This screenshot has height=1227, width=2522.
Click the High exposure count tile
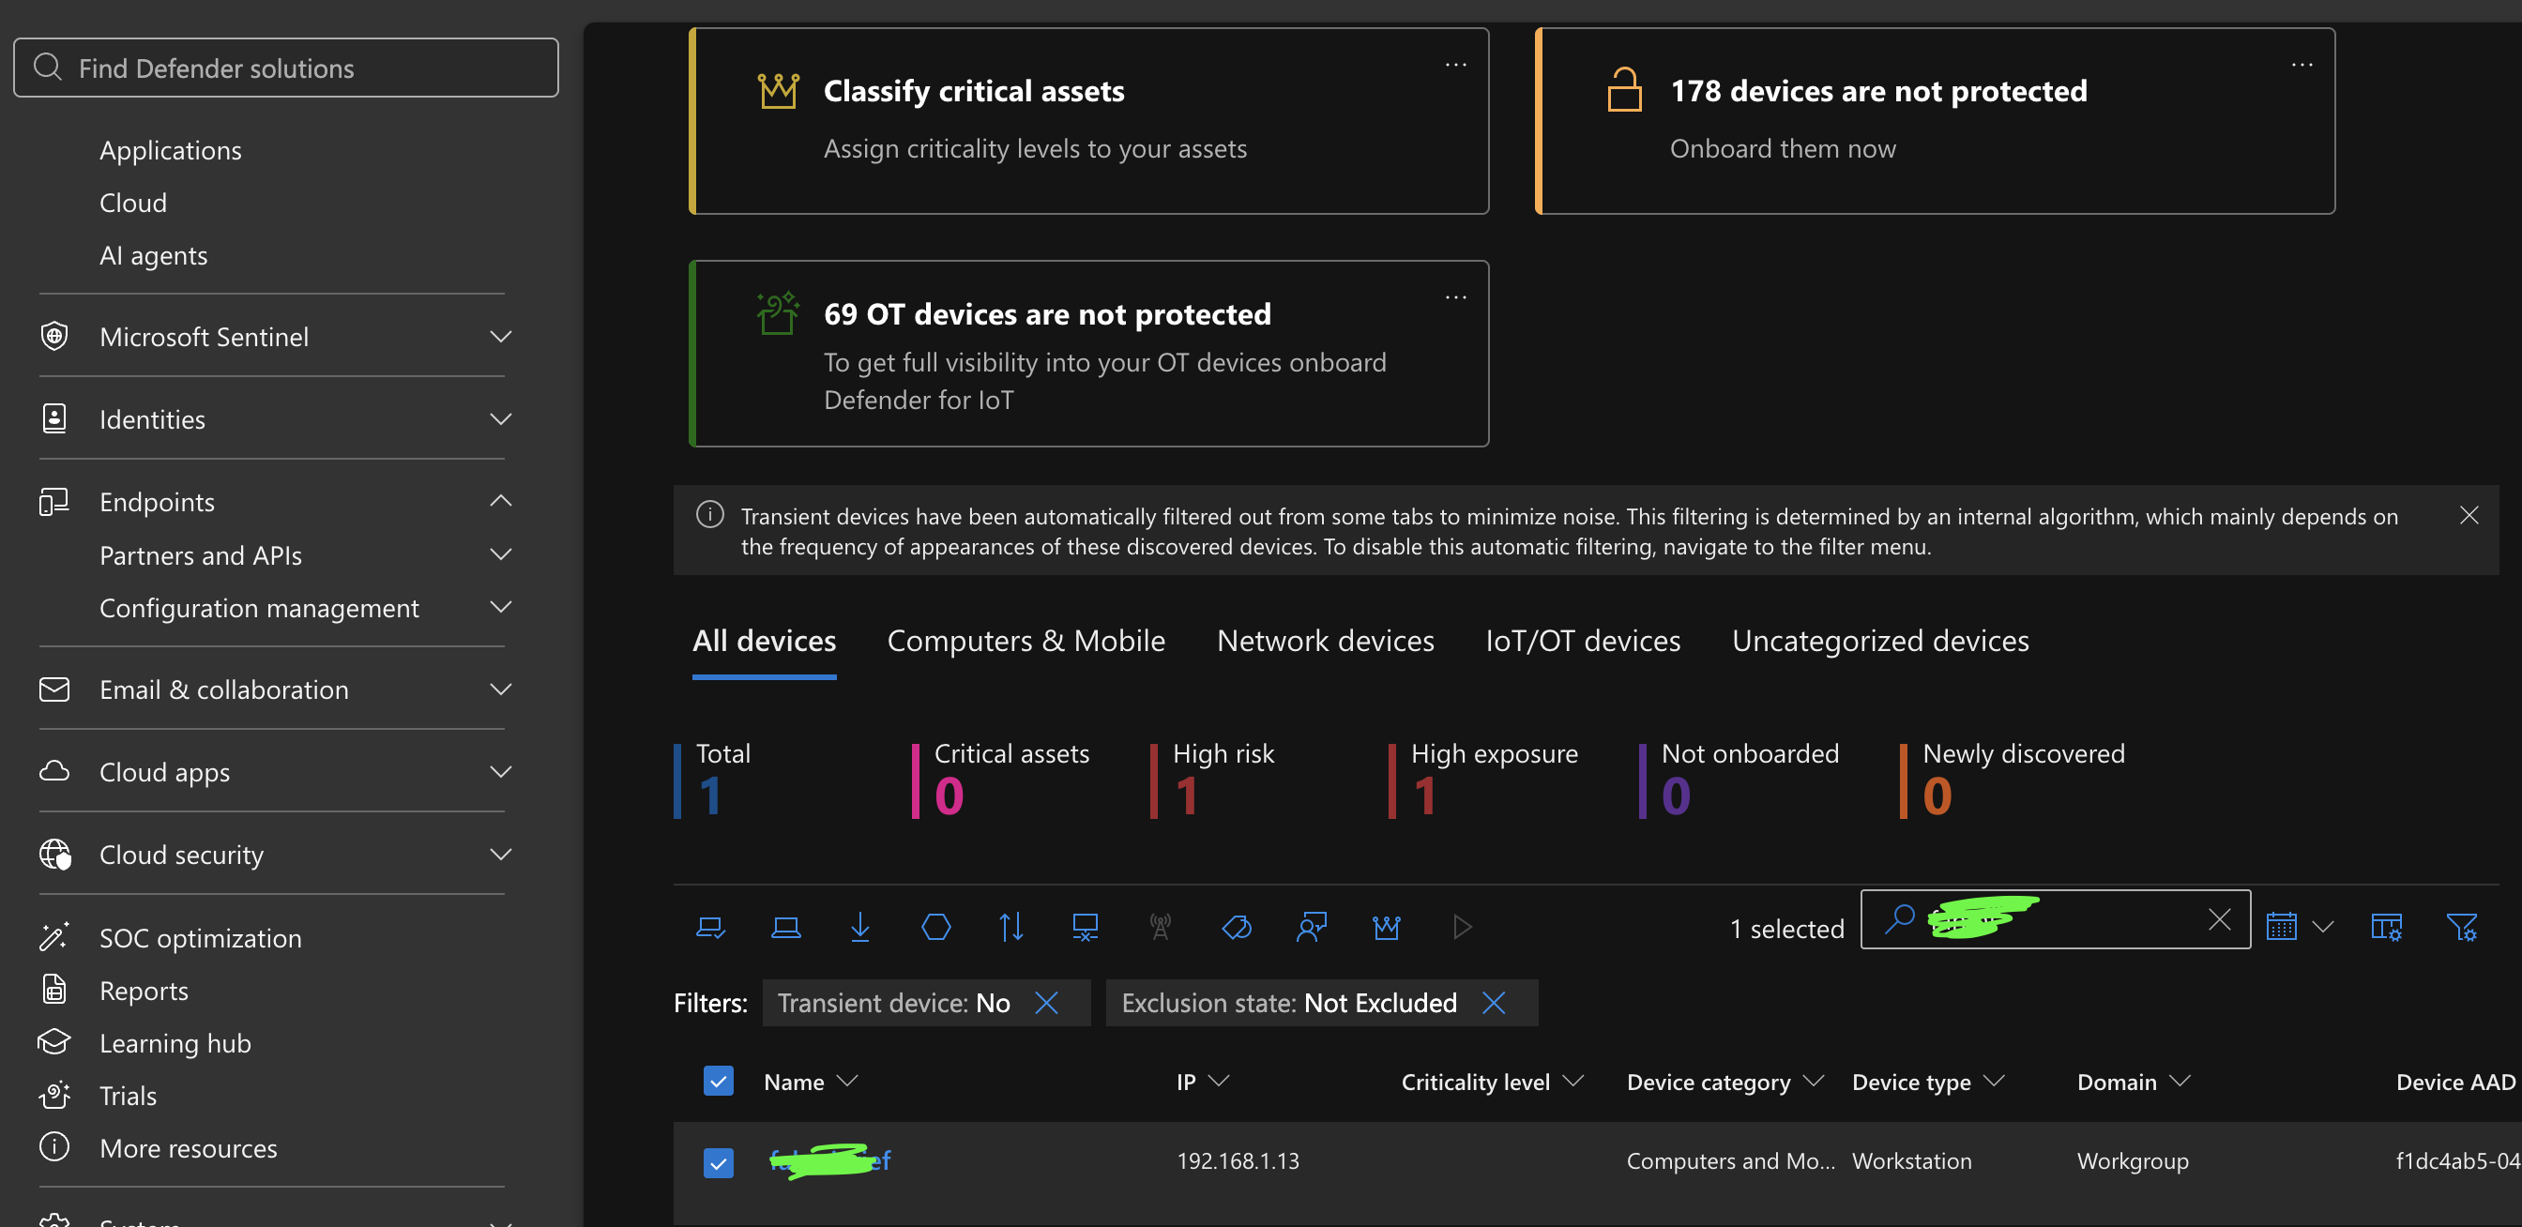1483,780
